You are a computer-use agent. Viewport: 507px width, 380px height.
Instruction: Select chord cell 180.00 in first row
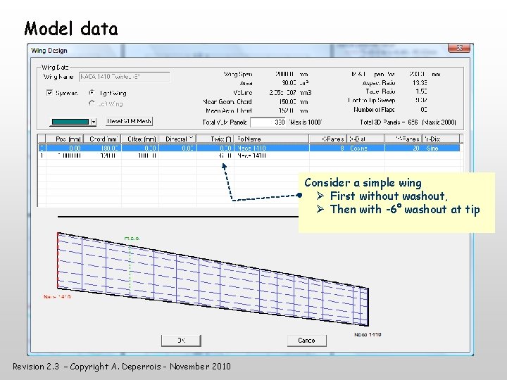[x=102, y=148]
